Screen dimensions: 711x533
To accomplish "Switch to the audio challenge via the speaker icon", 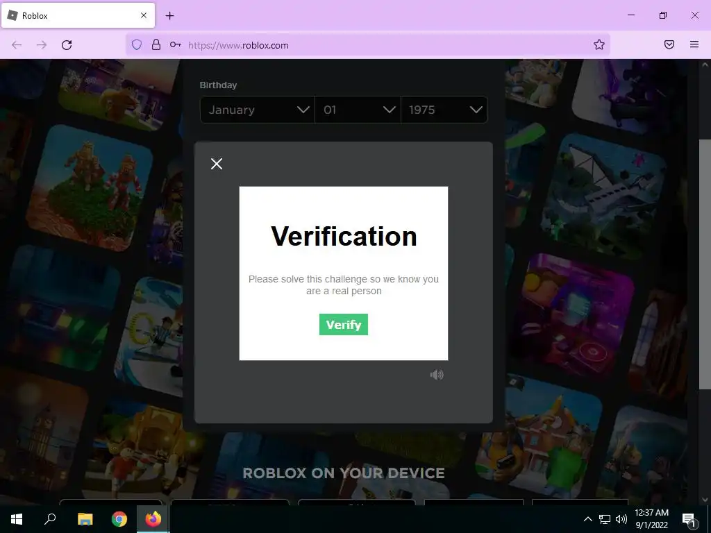I will pos(437,375).
